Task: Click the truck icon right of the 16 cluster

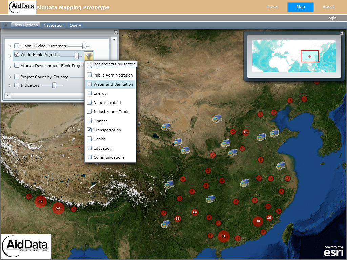Action: pyautogui.click(x=261, y=137)
